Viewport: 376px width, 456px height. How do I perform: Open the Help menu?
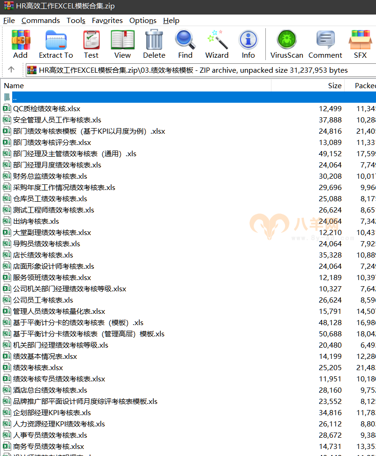171,21
